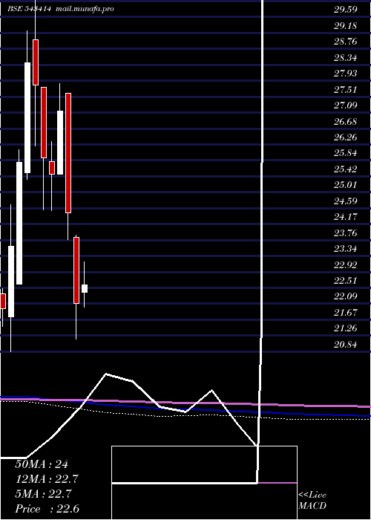Click the small white last candlestick
The height and width of the screenshot is (520, 371).
[85, 288]
